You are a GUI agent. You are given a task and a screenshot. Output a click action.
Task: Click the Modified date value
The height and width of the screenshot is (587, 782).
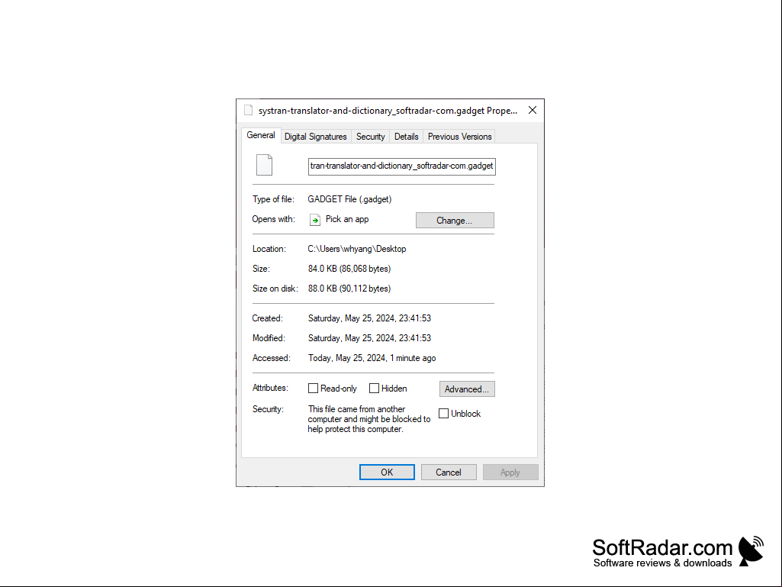369,338
